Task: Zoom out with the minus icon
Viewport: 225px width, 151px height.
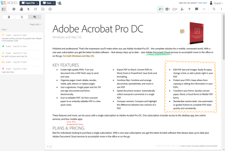Action: (x=43, y=9)
